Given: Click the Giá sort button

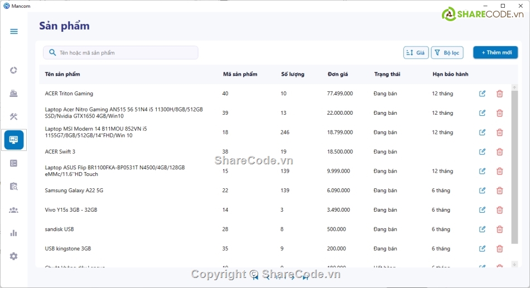Looking at the screenshot, I should (x=416, y=52).
